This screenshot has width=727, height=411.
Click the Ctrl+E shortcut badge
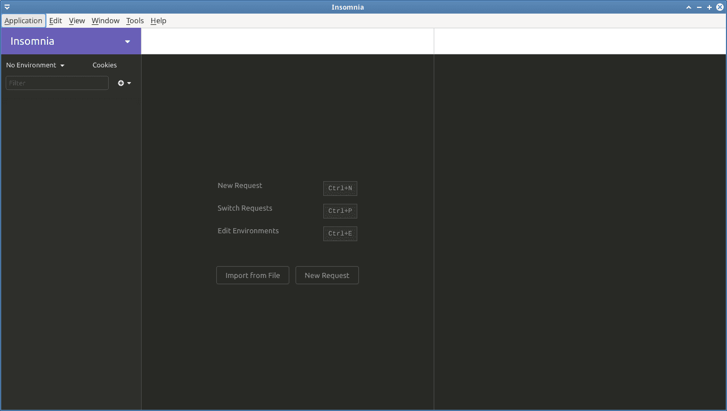click(340, 233)
